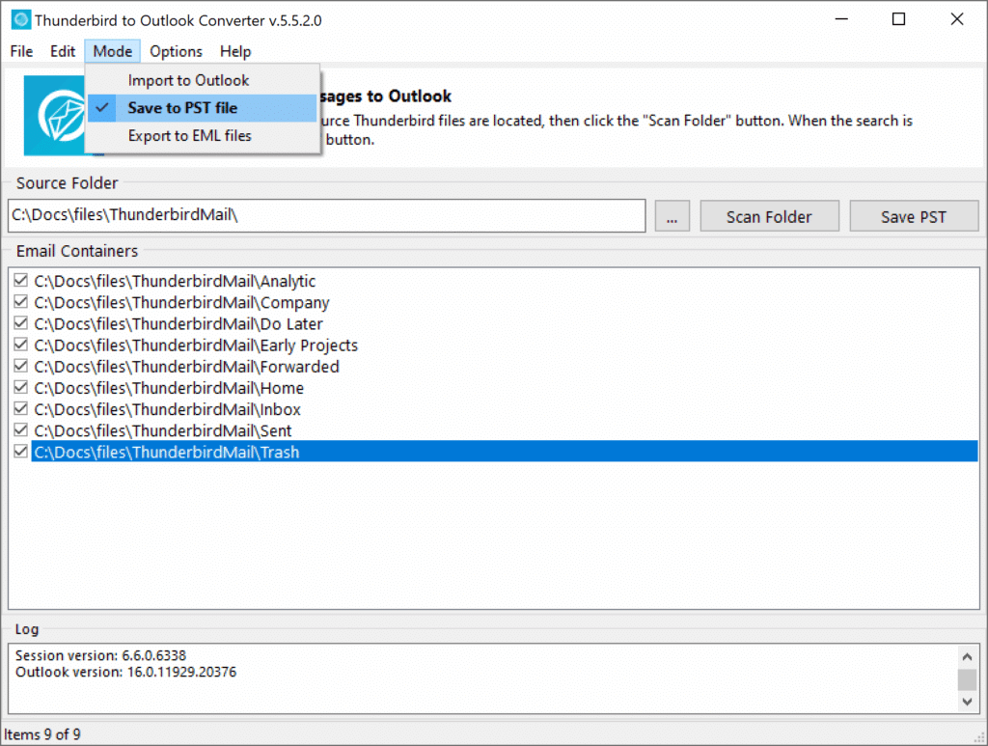
Task: Uncheck the Inbox container checkbox
Action: tap(20, 408)
